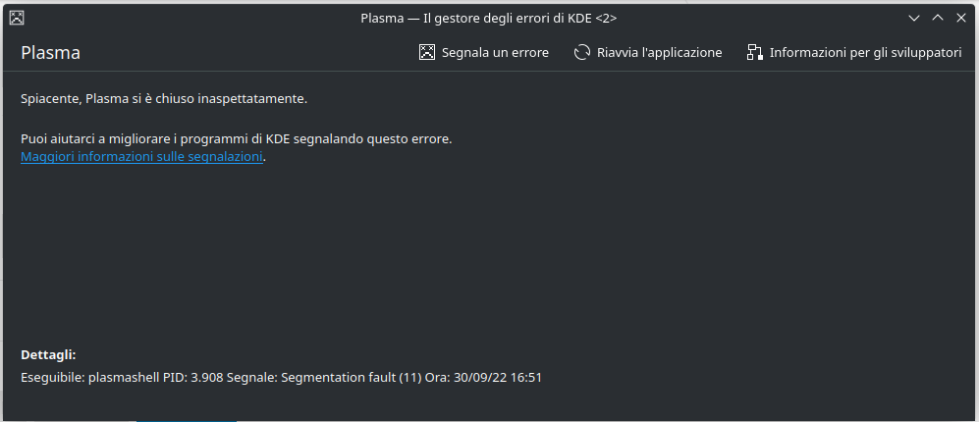The height and width of the screenshot is (422, 979).
Task: Open the window menu via sad-face titlebar icon
Action: [x=17, y=18]
